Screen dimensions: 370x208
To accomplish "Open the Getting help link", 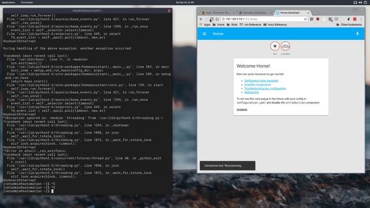I will click(x=251, y=92).
